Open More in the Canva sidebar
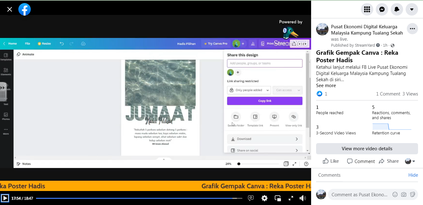The height and width of the screenshot is (205, 423). (x=6, y=131)
